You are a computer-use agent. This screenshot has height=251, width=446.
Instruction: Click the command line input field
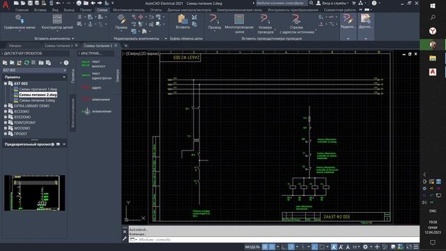pos(274,240)
